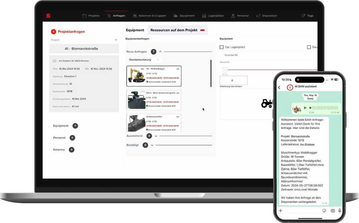Viewport: 359px width, 223px height.
Task: Collapse the Neue Anfragen list
Action: (160, 51)
